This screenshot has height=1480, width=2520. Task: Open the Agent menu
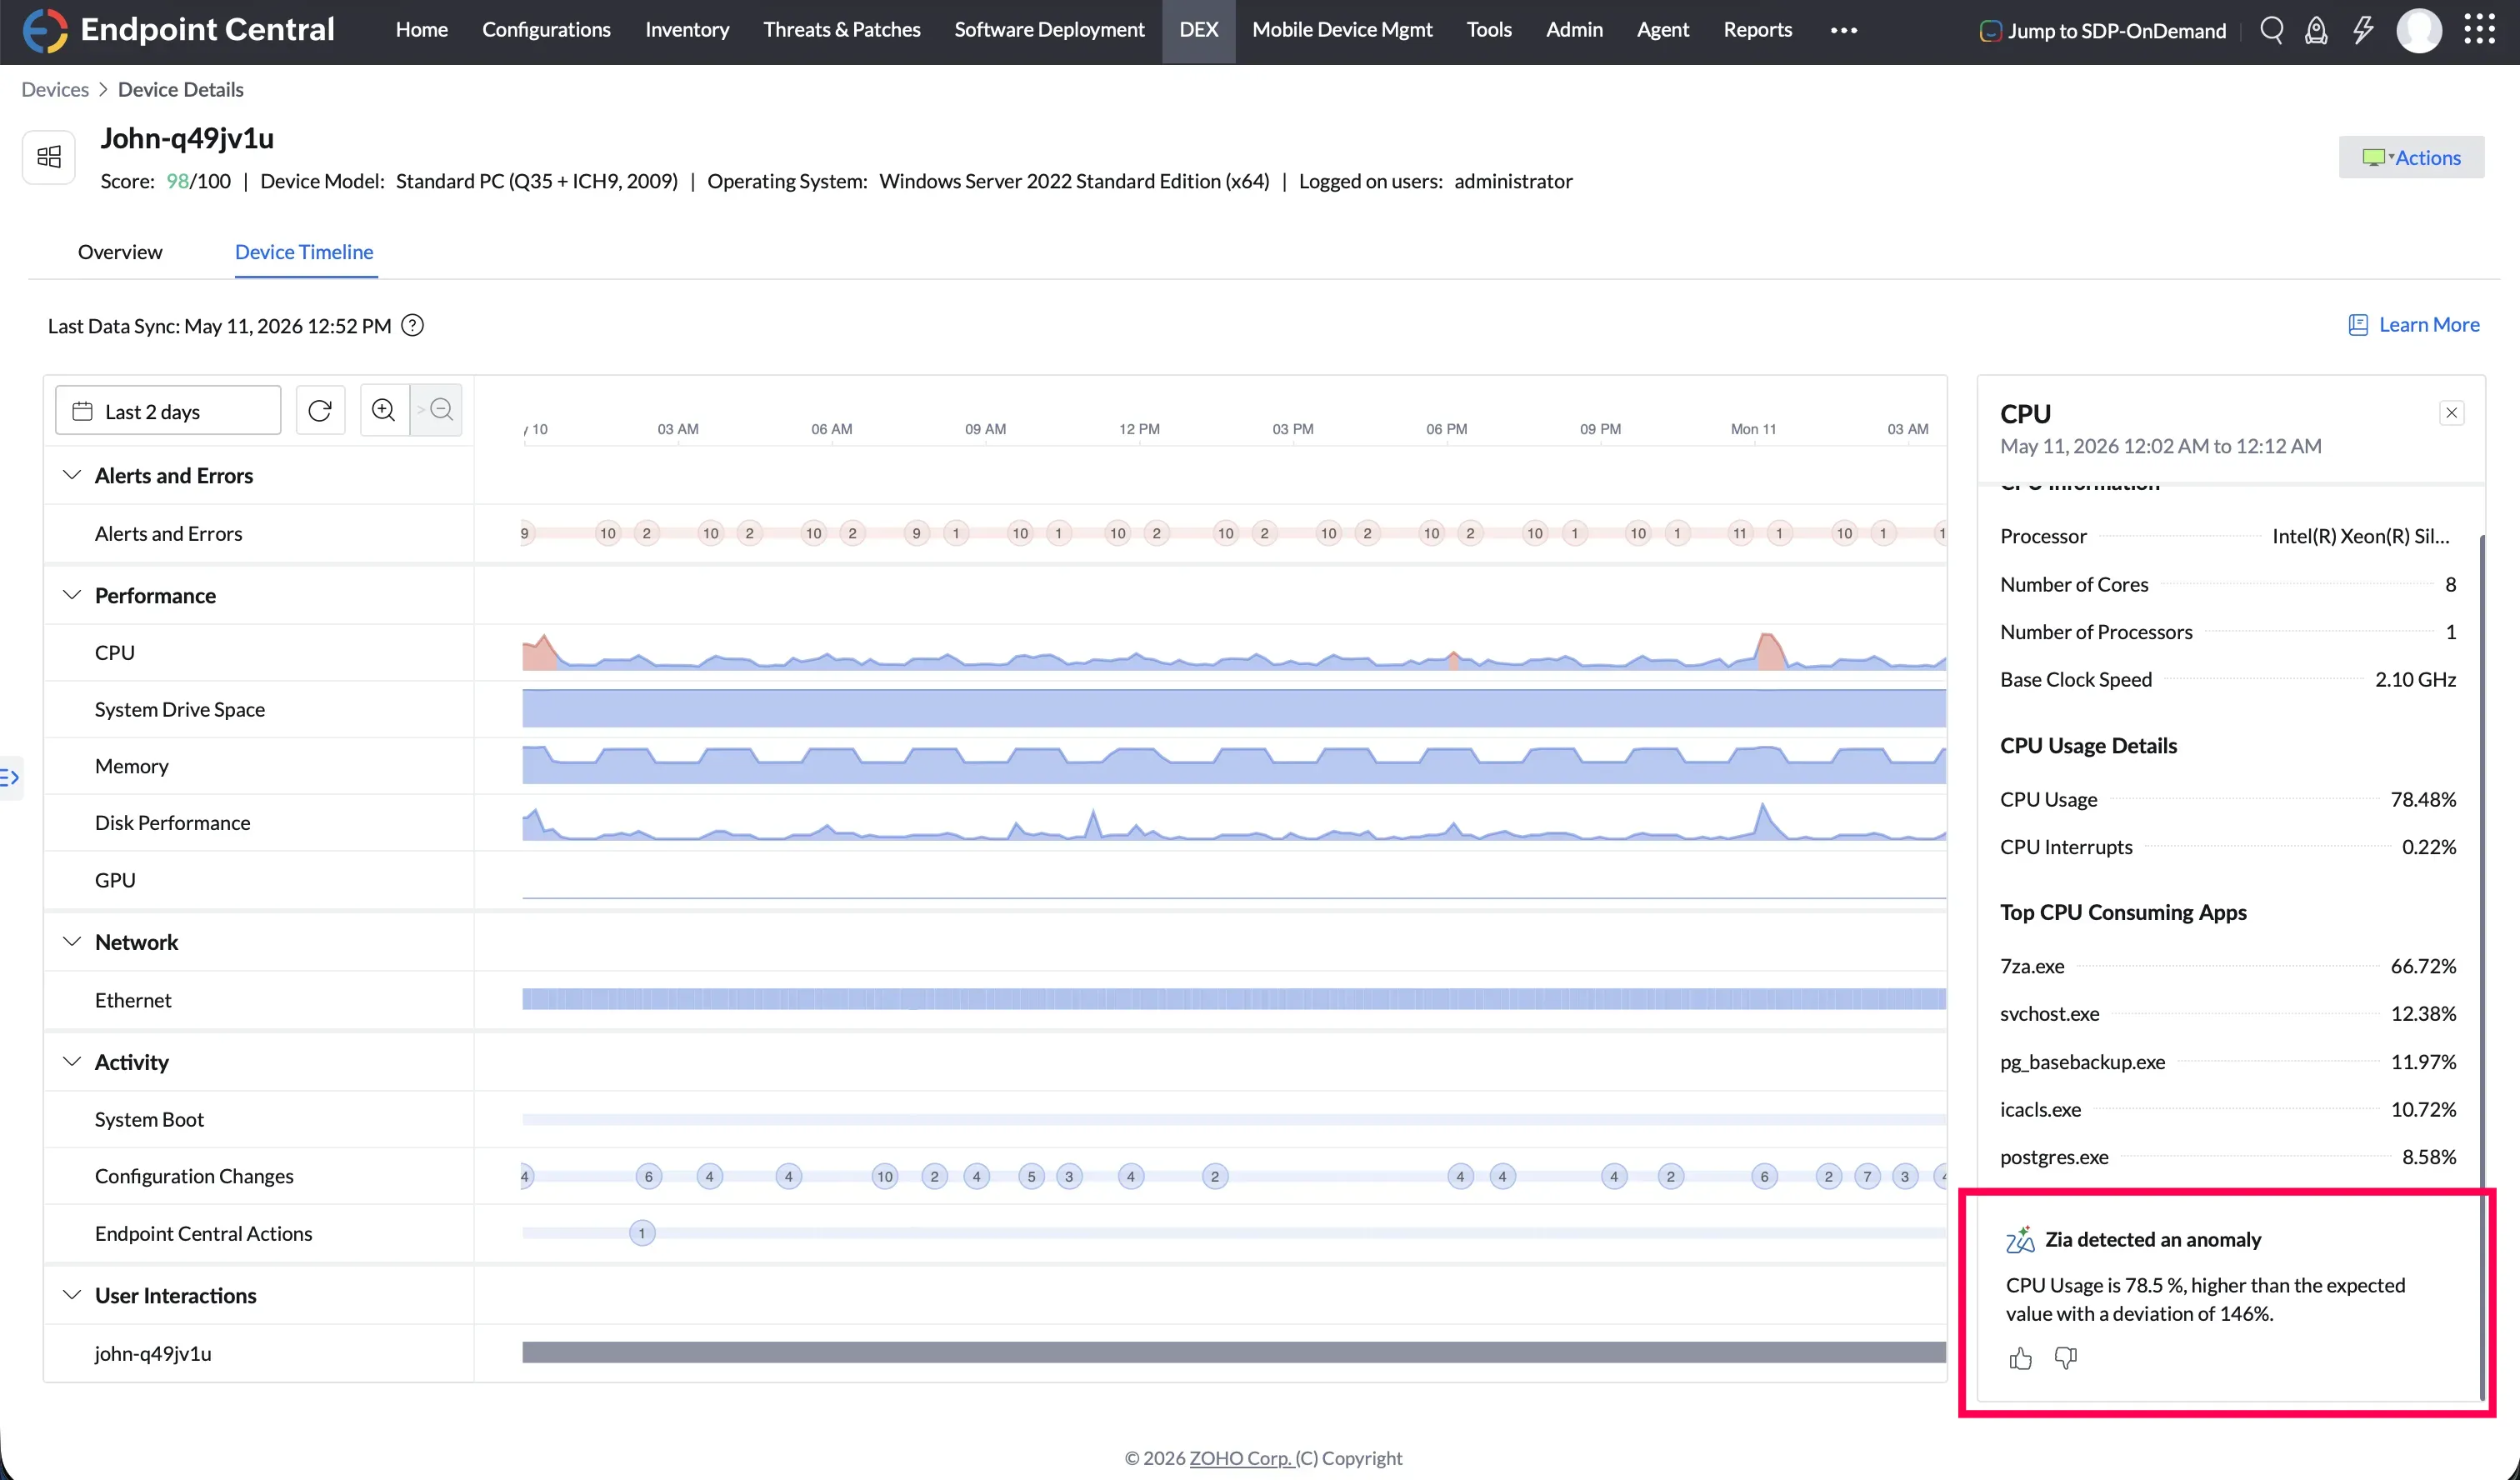point(1663,30)
